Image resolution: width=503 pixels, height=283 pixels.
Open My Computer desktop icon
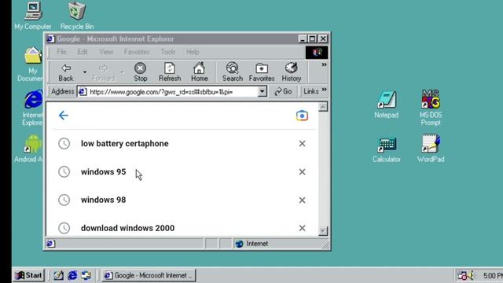coord(33,16)
